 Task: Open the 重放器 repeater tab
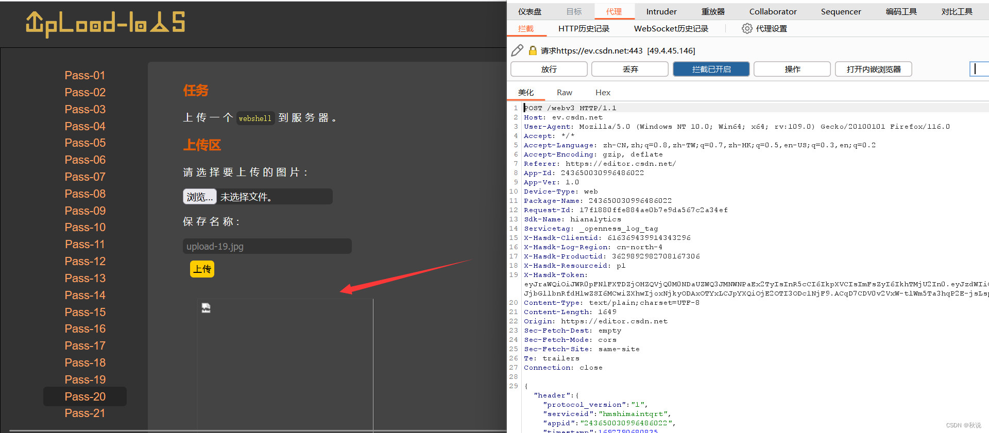pos(713,11)
